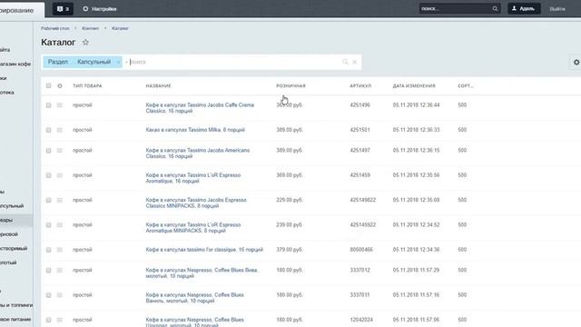Select Зерновой in the left sidebar
The width and height of the screenshot is (581, 327).
(x=9, y=234)
